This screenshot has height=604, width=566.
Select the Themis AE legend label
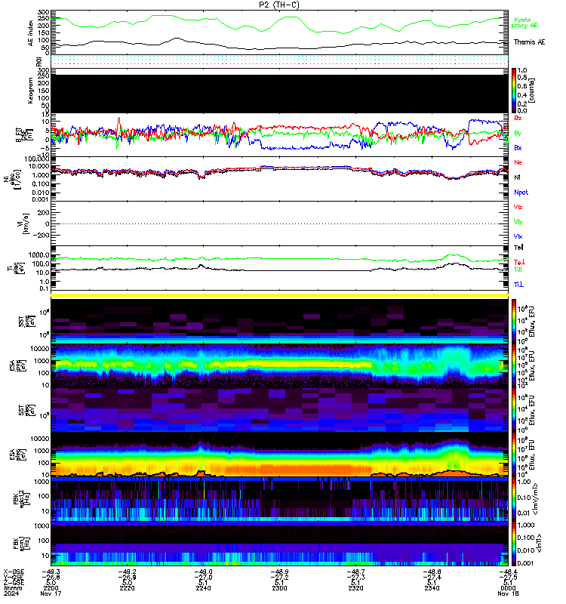click(529, 42)
